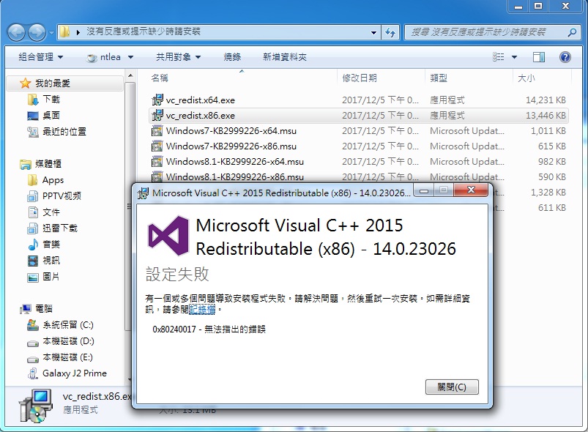This screenshot has width=588, height=432.
Task: Click the refresh button beside address bar
Action: click(x=390, y=33)
